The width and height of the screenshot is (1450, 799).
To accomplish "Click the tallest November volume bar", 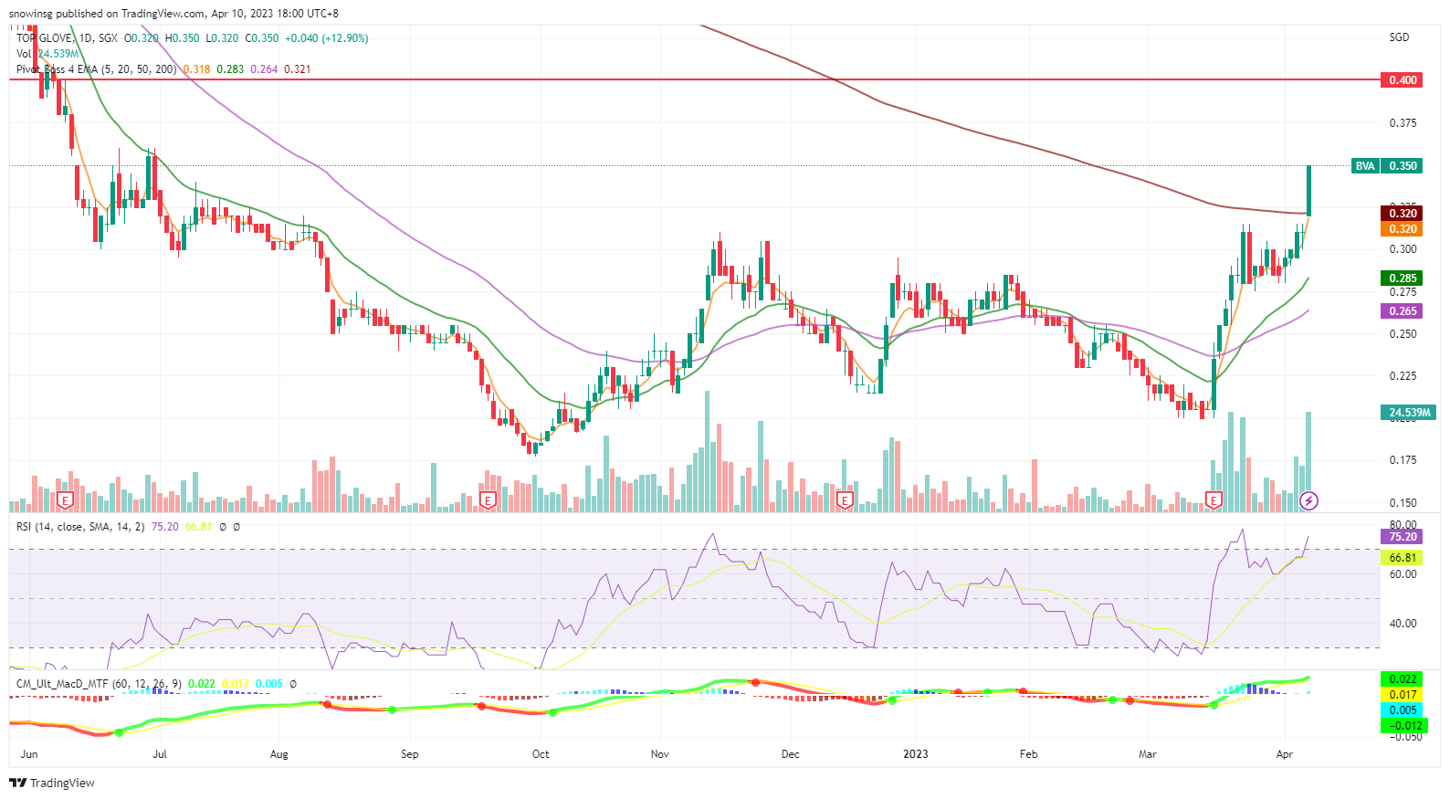I will click(708, 451).
